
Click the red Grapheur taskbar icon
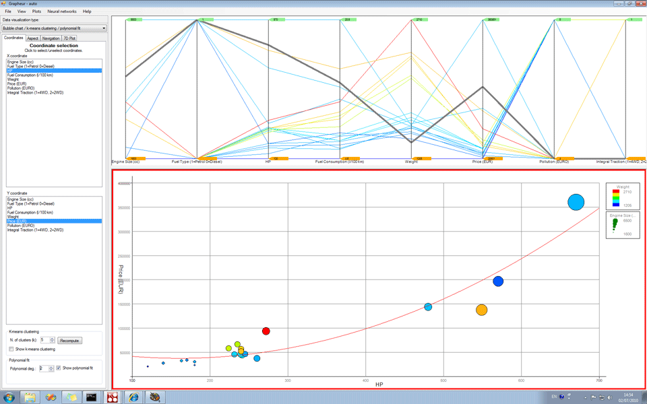[112, 397]
